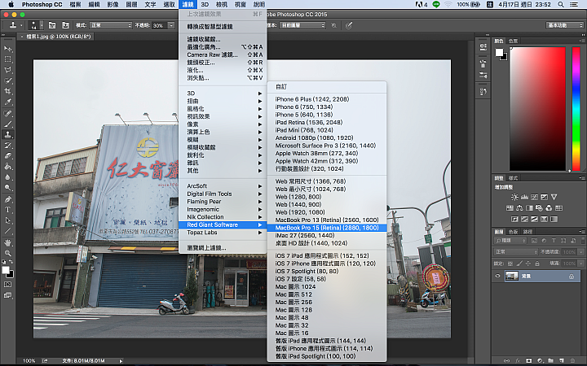The width and height of the screenshot is (587, 366).
Task: Select the Dodge tool
Action: [x=8, y=188]
